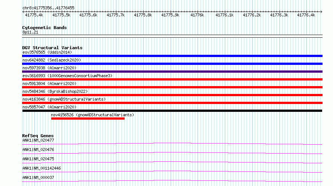Click the red bar under nsv5913804

(x=172, y=87)
